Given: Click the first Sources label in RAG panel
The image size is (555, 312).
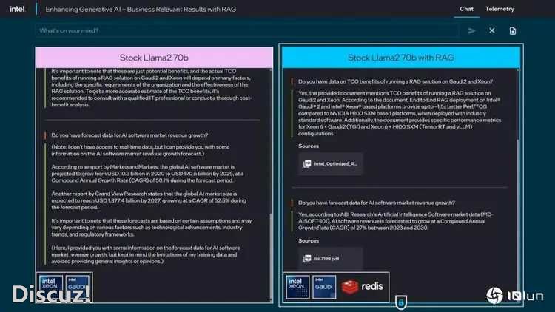Looking at the screenshot, I should [x=309, y=146].
